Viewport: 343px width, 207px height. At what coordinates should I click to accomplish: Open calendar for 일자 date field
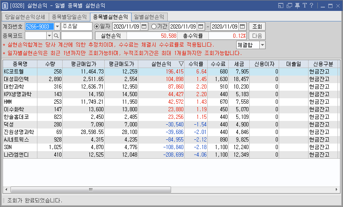[x=144, y=27]
